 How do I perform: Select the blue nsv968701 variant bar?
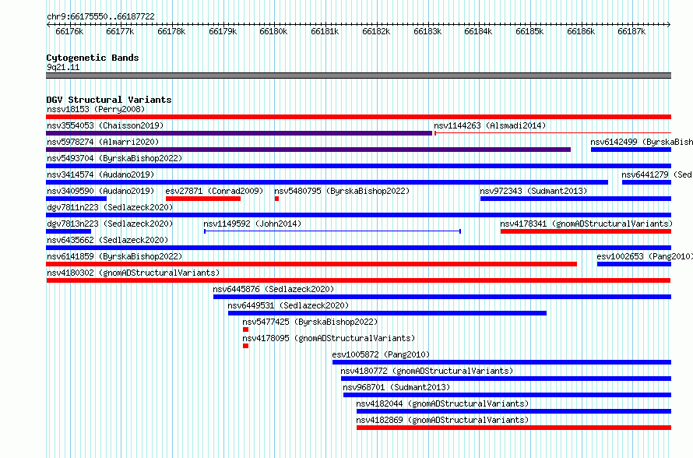click(508, 395)
